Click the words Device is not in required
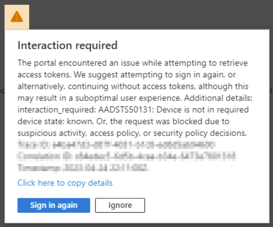 click(203, 110)
